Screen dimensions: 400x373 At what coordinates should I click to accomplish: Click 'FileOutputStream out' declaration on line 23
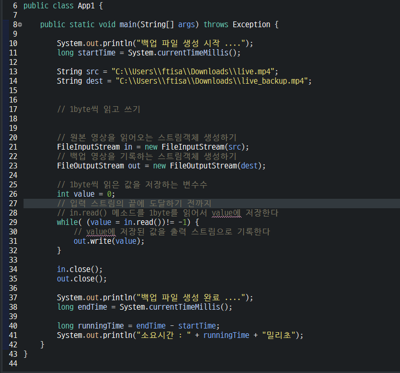coord(99,166)
